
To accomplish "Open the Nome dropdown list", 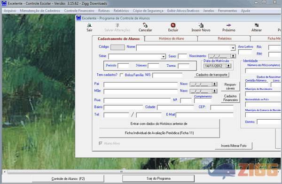I will [x=233, y=48].
